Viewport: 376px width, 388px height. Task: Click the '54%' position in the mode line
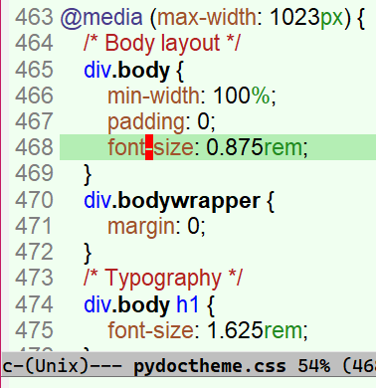point(313,366)
